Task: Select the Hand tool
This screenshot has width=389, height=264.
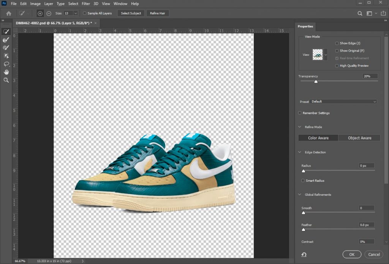Action: pos(6,72)
